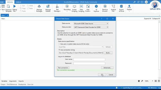
Task: Click the search magnifier in title bar
Action: pos(134,2)
